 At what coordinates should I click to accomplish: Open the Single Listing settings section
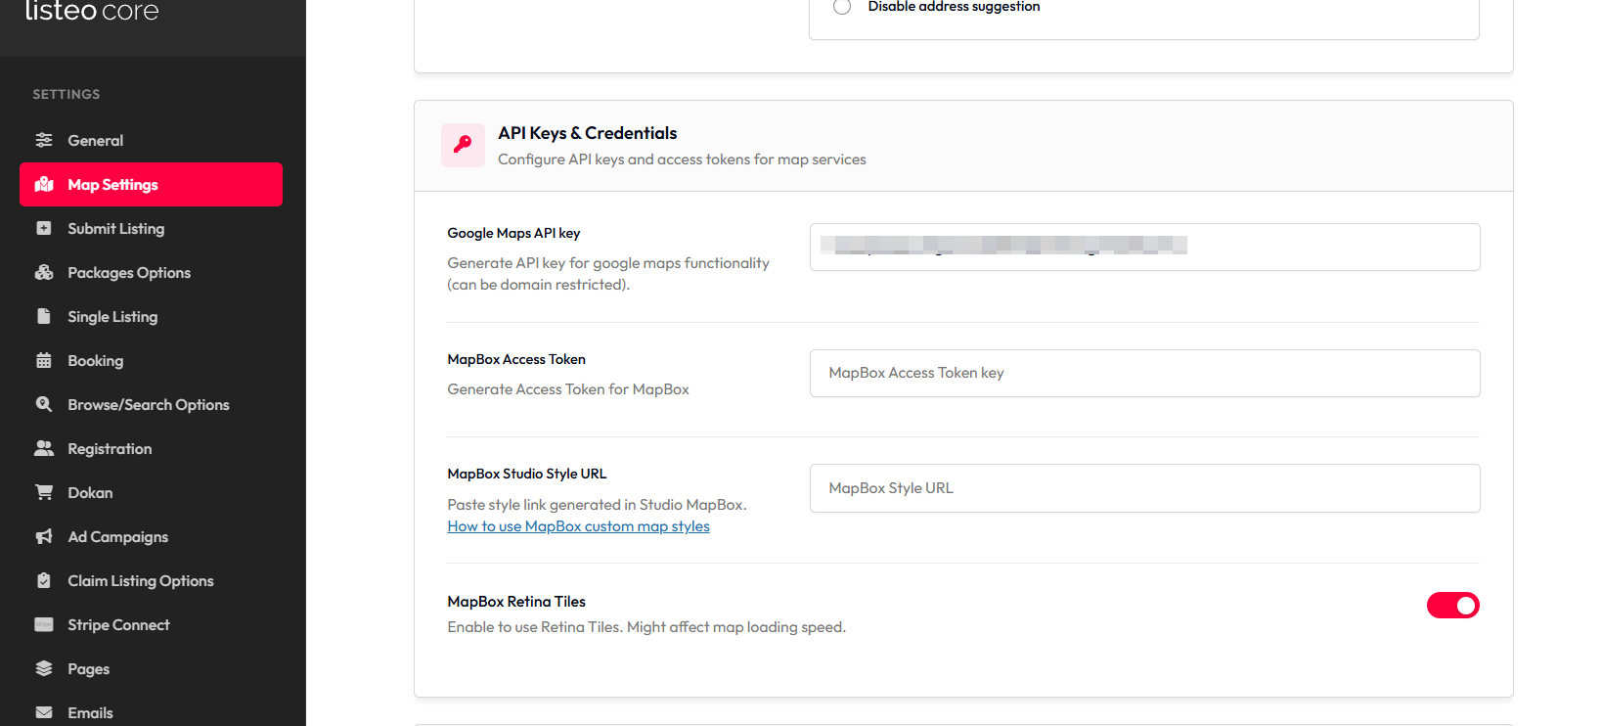point(112,317)
